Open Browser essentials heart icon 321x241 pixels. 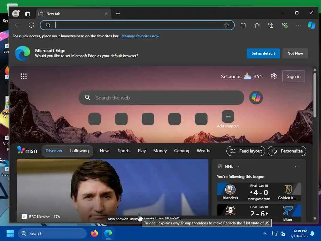285,25
